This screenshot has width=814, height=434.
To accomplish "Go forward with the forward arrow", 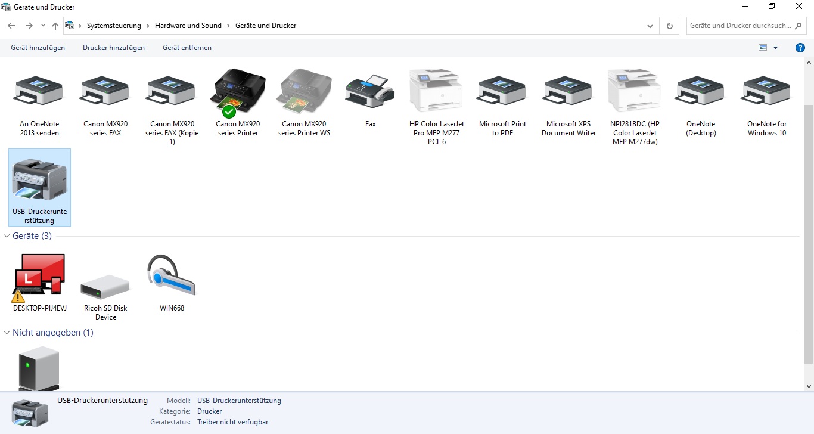I will coord(29,26).
